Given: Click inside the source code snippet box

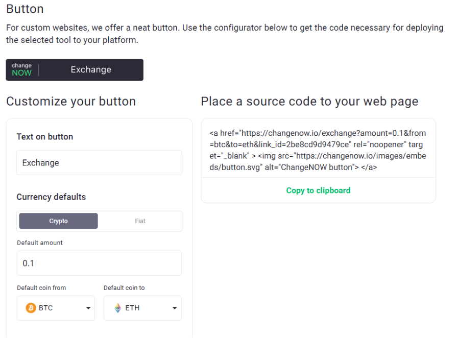Looking at the screenshot, I should tap(318, 150).
